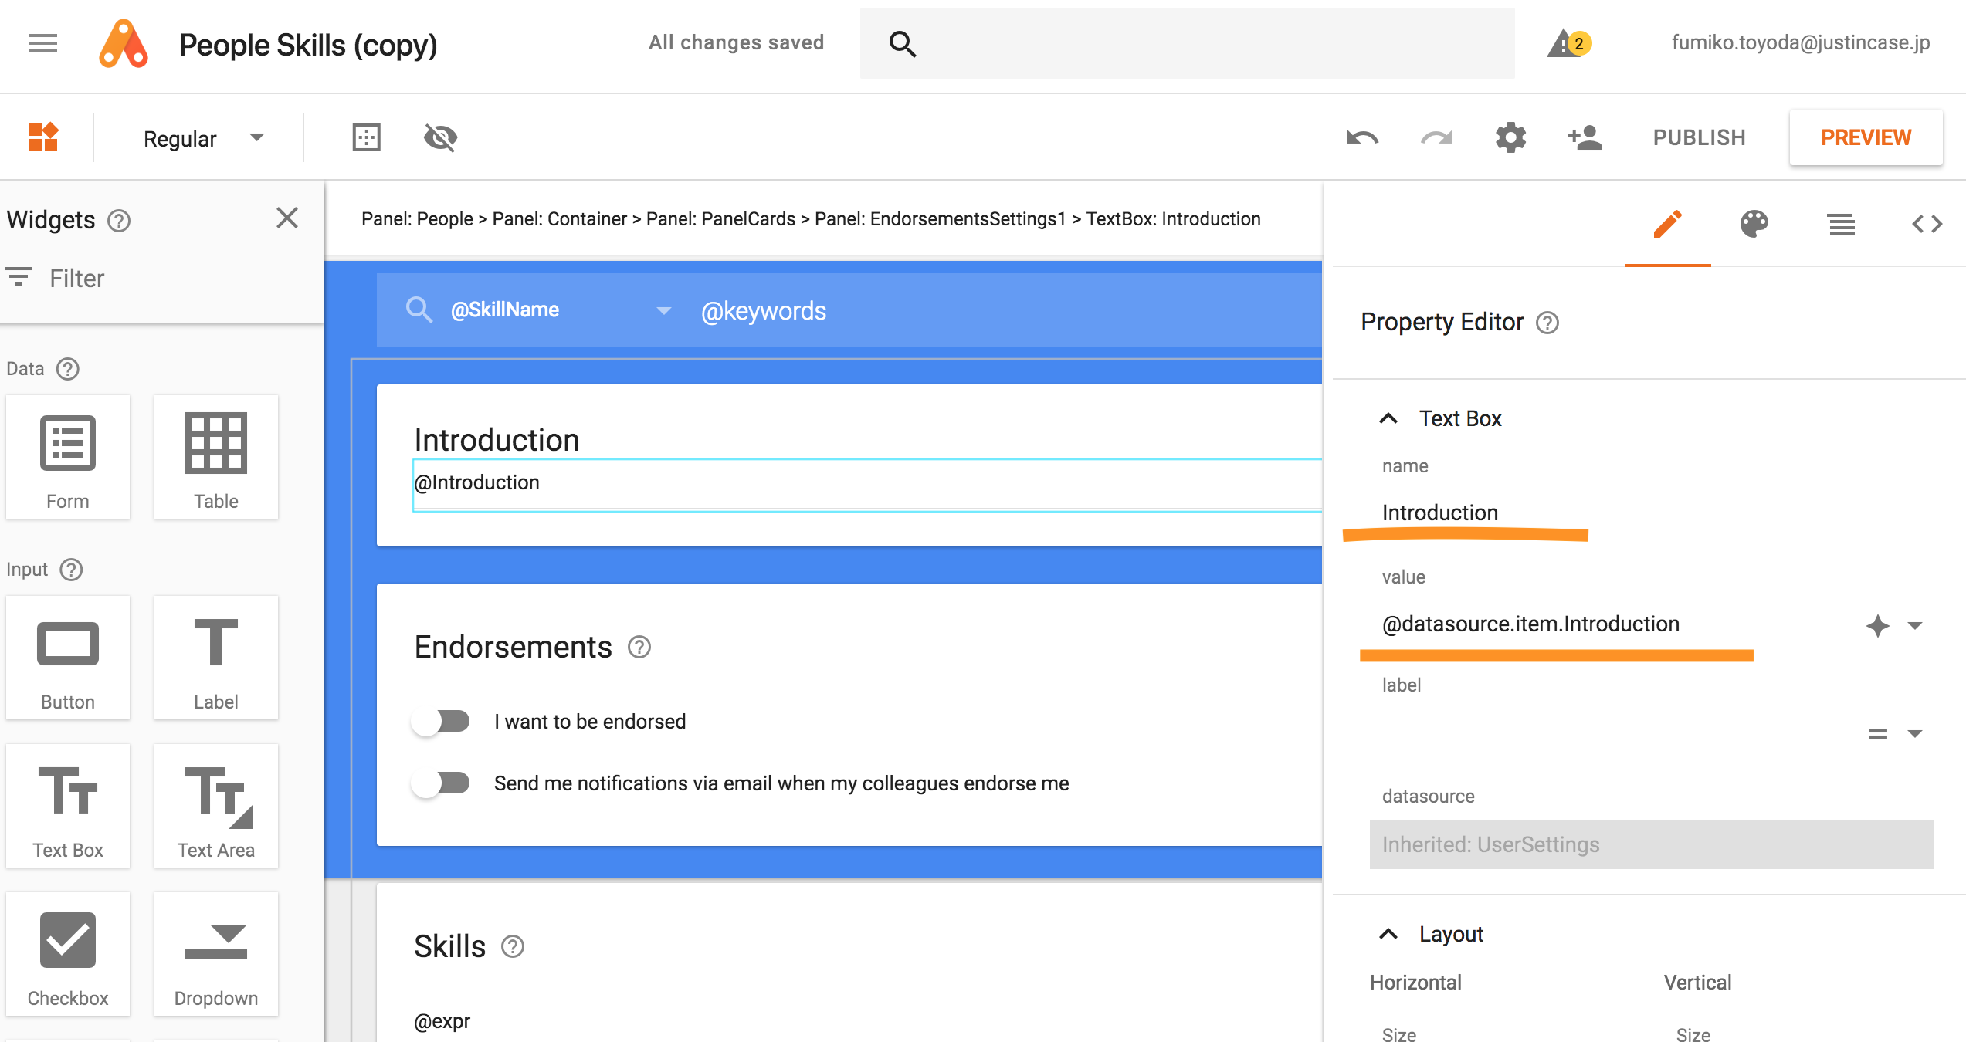Toggle 'I want to be endorsed' switch

coord(442,721)
